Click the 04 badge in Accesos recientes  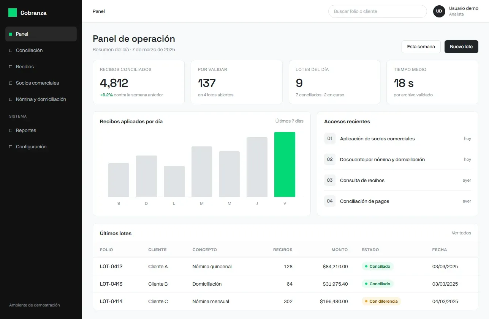(330, 201)
